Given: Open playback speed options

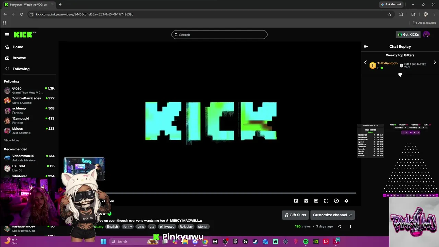Looking at the screenshot, I should pyautogui.click(x=336, y=201).
